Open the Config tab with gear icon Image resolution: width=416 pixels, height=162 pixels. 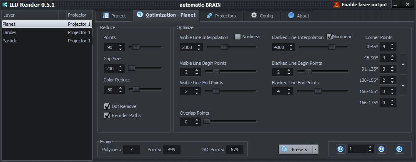point(262,16)
